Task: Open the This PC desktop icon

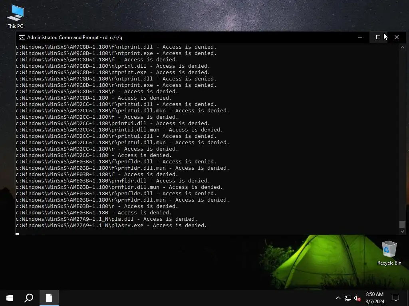Action: (16, 16)
